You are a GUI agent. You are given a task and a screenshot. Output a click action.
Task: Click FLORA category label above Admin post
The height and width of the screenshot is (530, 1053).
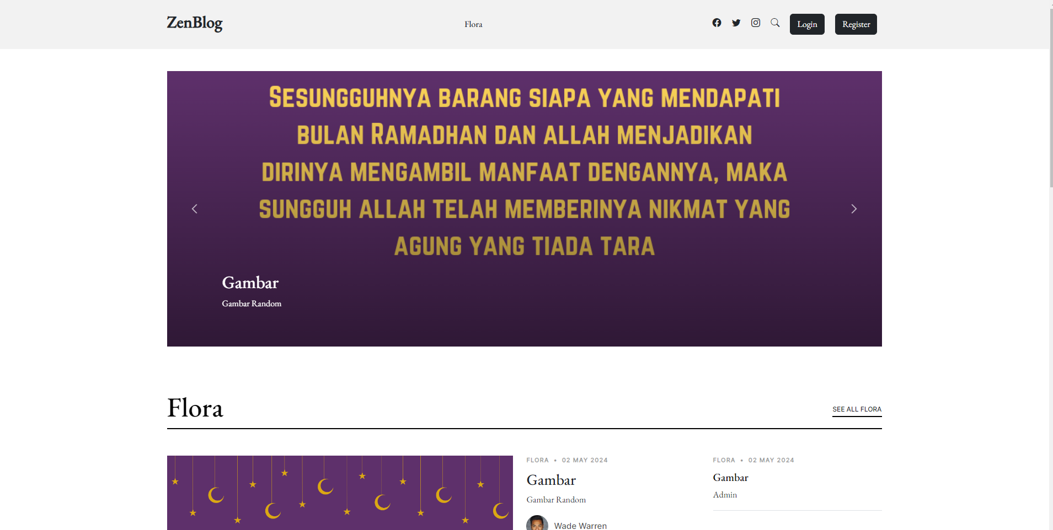724,460
